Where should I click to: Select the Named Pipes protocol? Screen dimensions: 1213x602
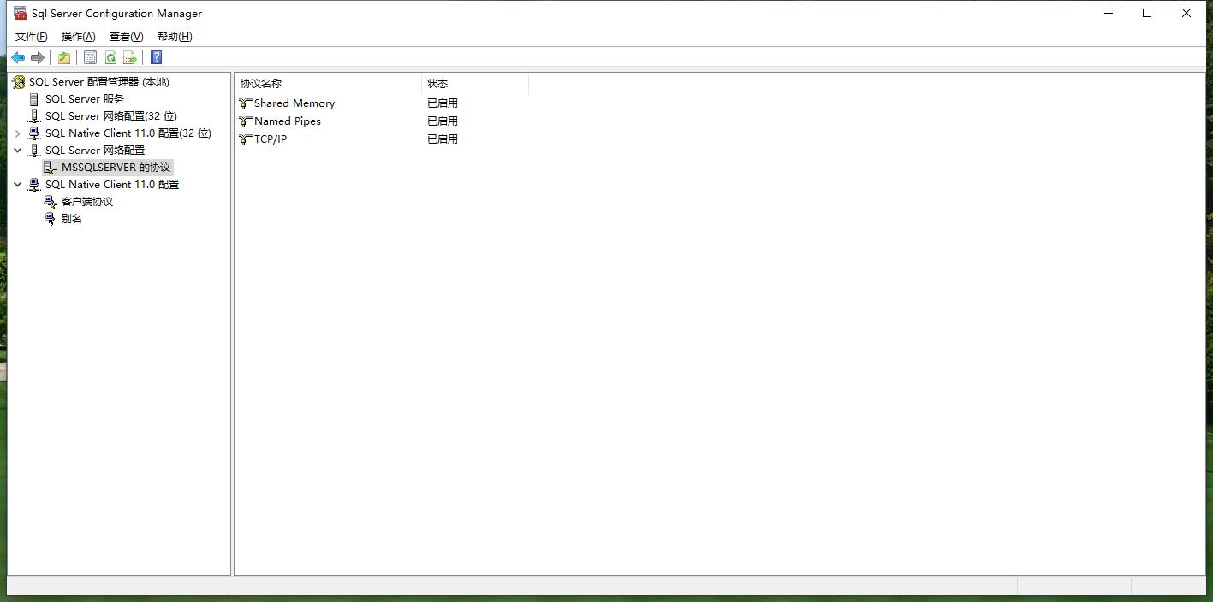pyautogui.click(x=287, y=121)
